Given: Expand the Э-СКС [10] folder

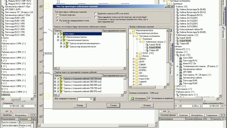Looking at the screenshot, I should point(137,53).
